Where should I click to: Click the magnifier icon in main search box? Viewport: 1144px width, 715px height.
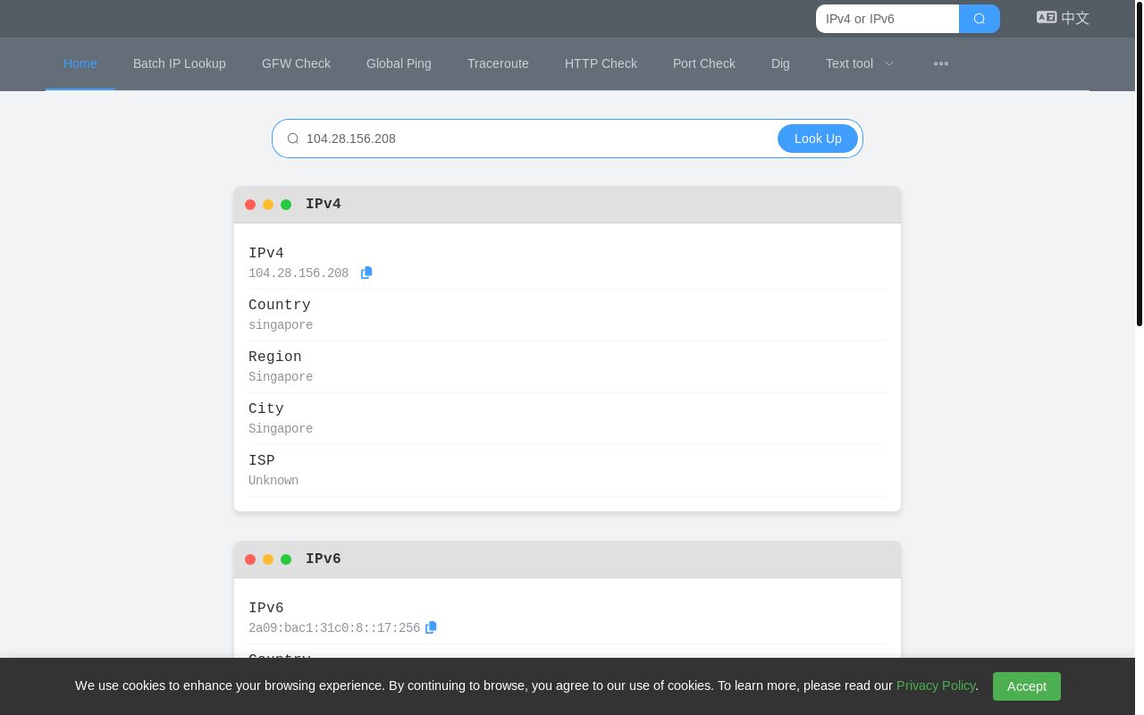click(x=293, y=139)
